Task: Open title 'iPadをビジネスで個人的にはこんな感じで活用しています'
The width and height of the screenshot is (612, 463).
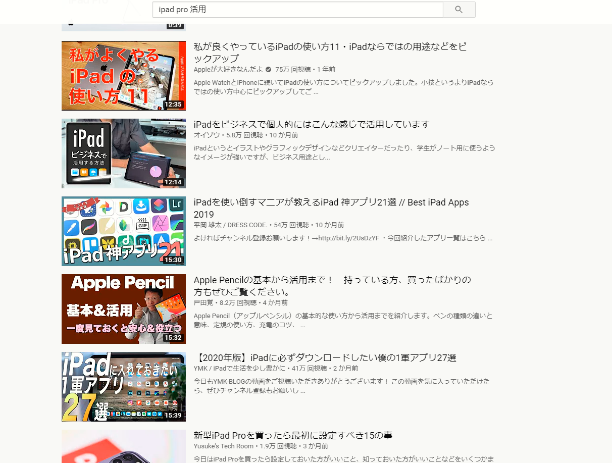Action: click(x=312, y=124)
